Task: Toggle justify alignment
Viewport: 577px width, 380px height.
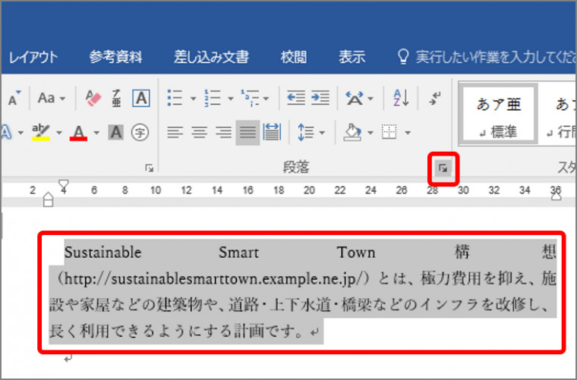Action: (x=248, y=132)
